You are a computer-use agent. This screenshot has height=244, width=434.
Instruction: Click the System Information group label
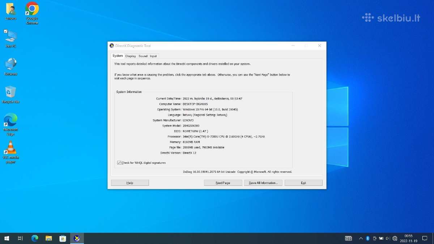[129, 92]
